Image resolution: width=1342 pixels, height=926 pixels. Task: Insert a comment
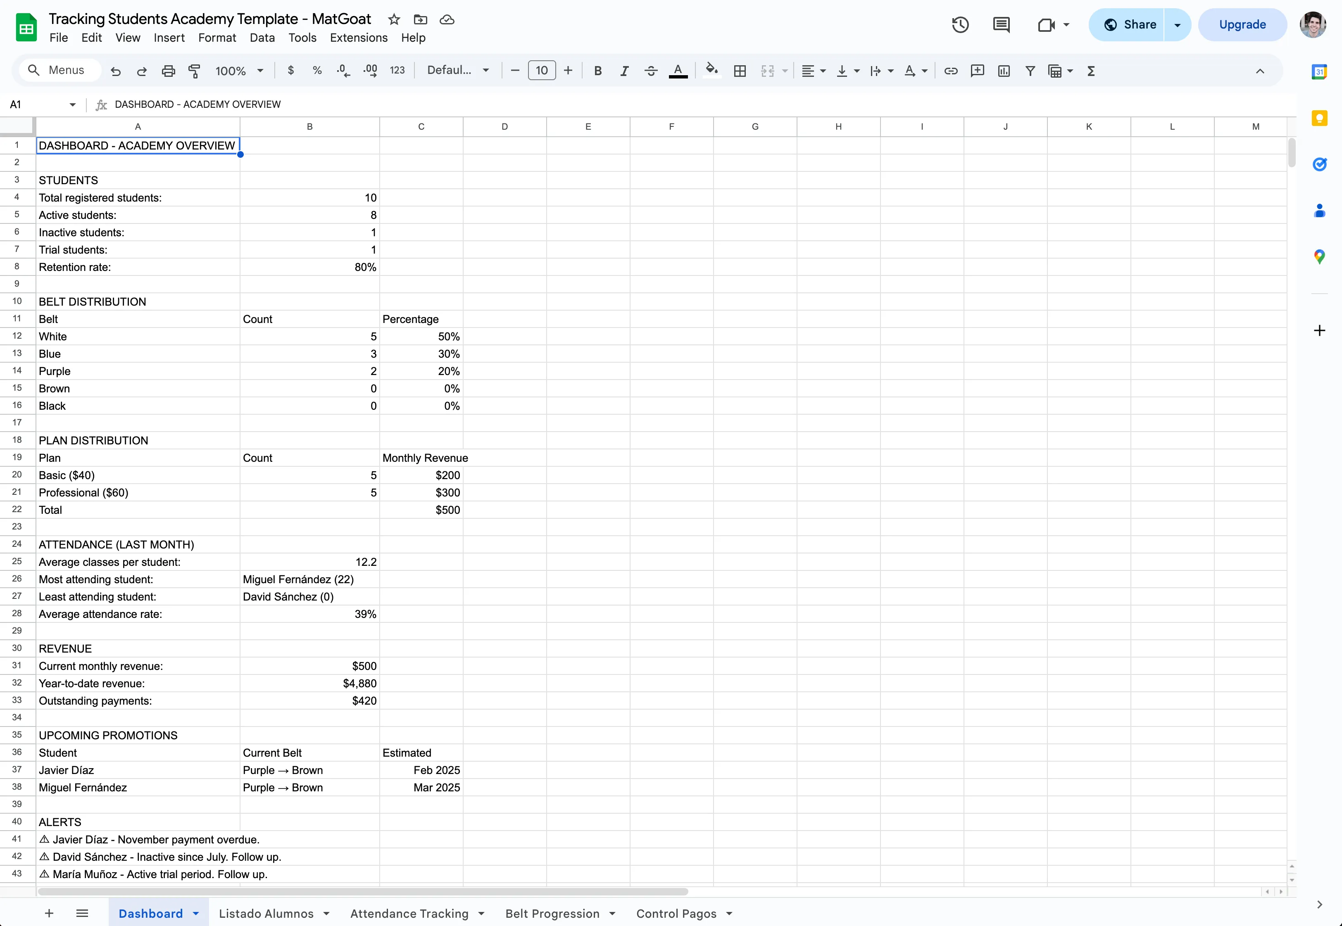click(x=978, y=70)
